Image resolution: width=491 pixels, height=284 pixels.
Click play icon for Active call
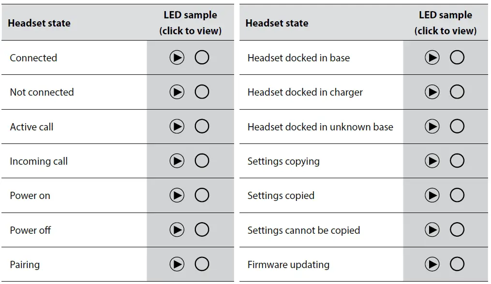click(177, 127)
